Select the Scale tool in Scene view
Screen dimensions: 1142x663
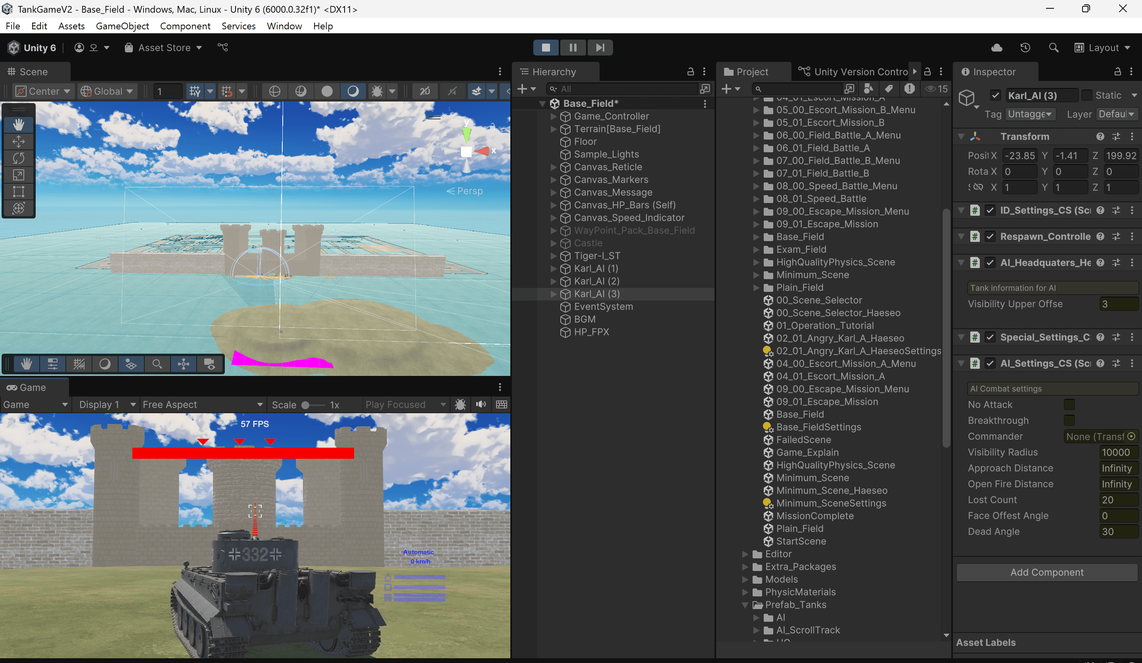19,175
